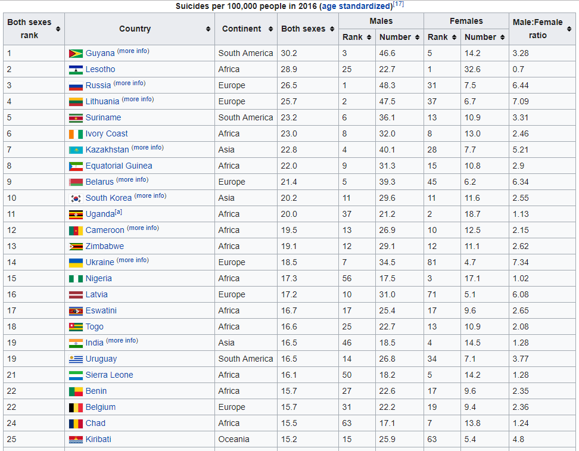Open more info for Lithuania
Screen dimensions: 579x451
[x=138, y=99]
